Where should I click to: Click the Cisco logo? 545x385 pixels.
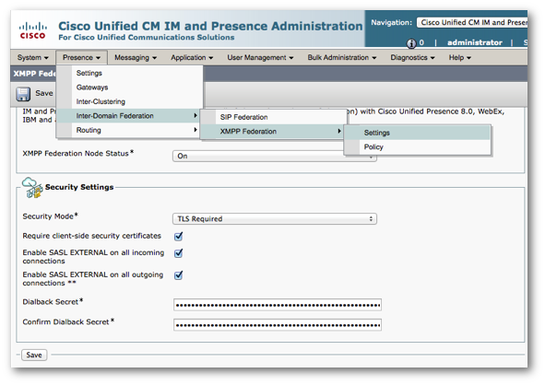[32, 31]
